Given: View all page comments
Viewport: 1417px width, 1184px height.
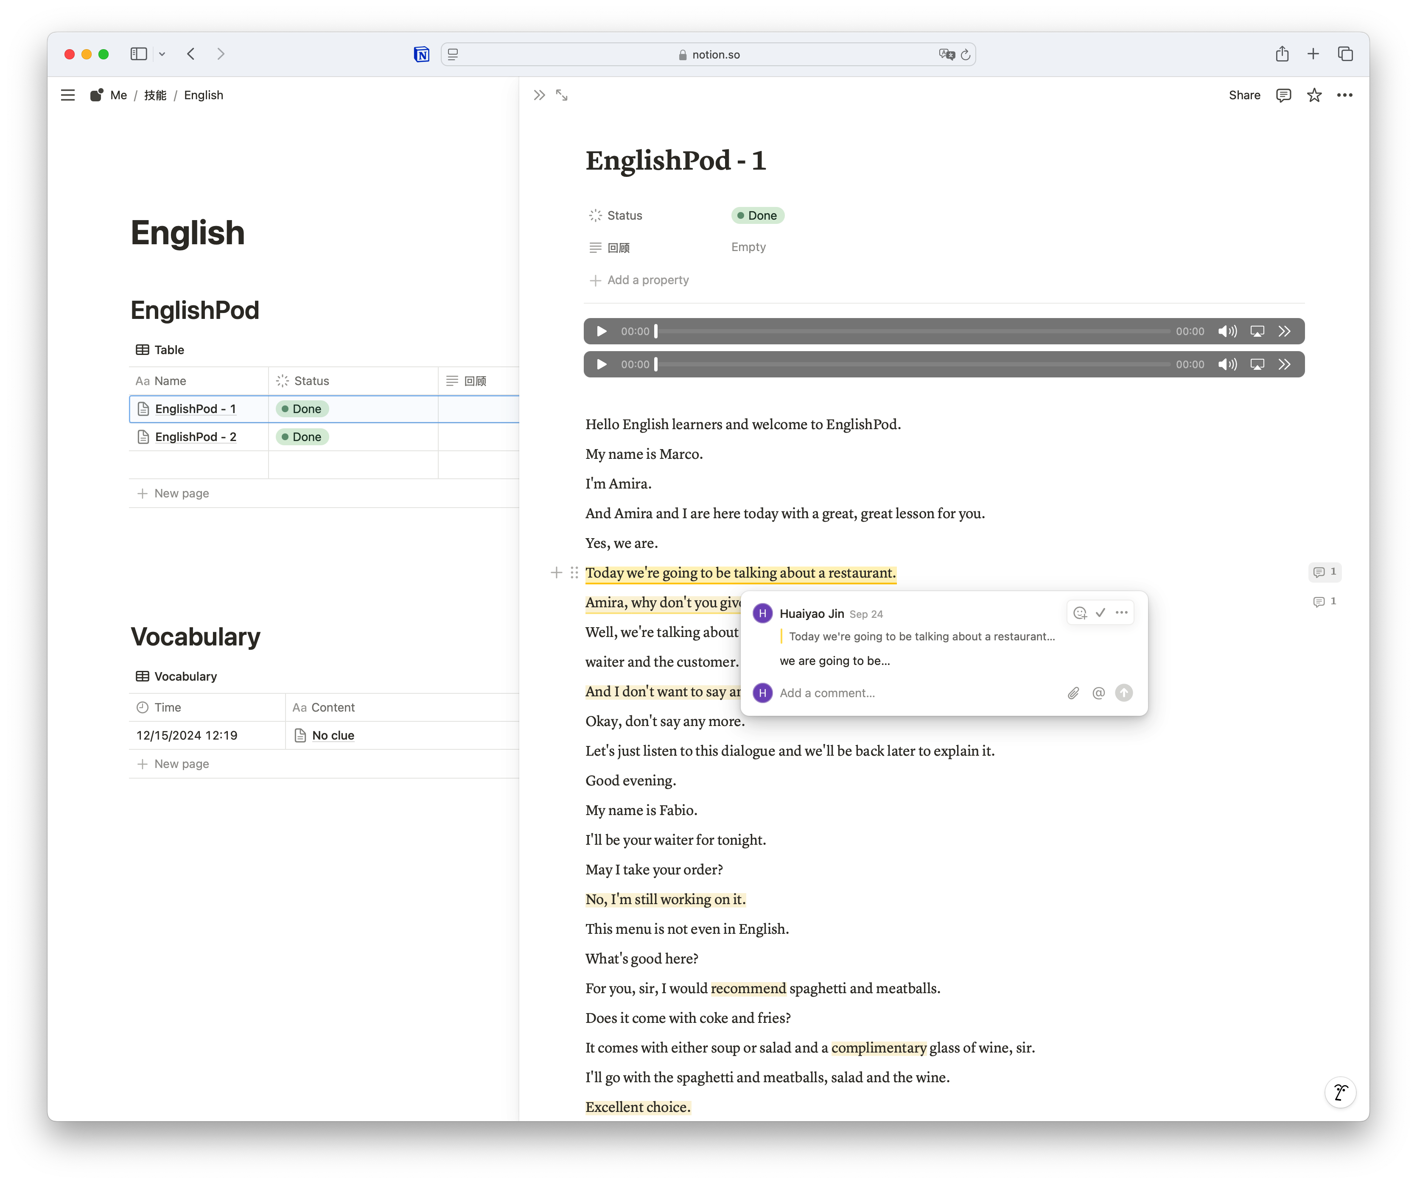Looking at the screenshot, I should tap(1283, 95).
